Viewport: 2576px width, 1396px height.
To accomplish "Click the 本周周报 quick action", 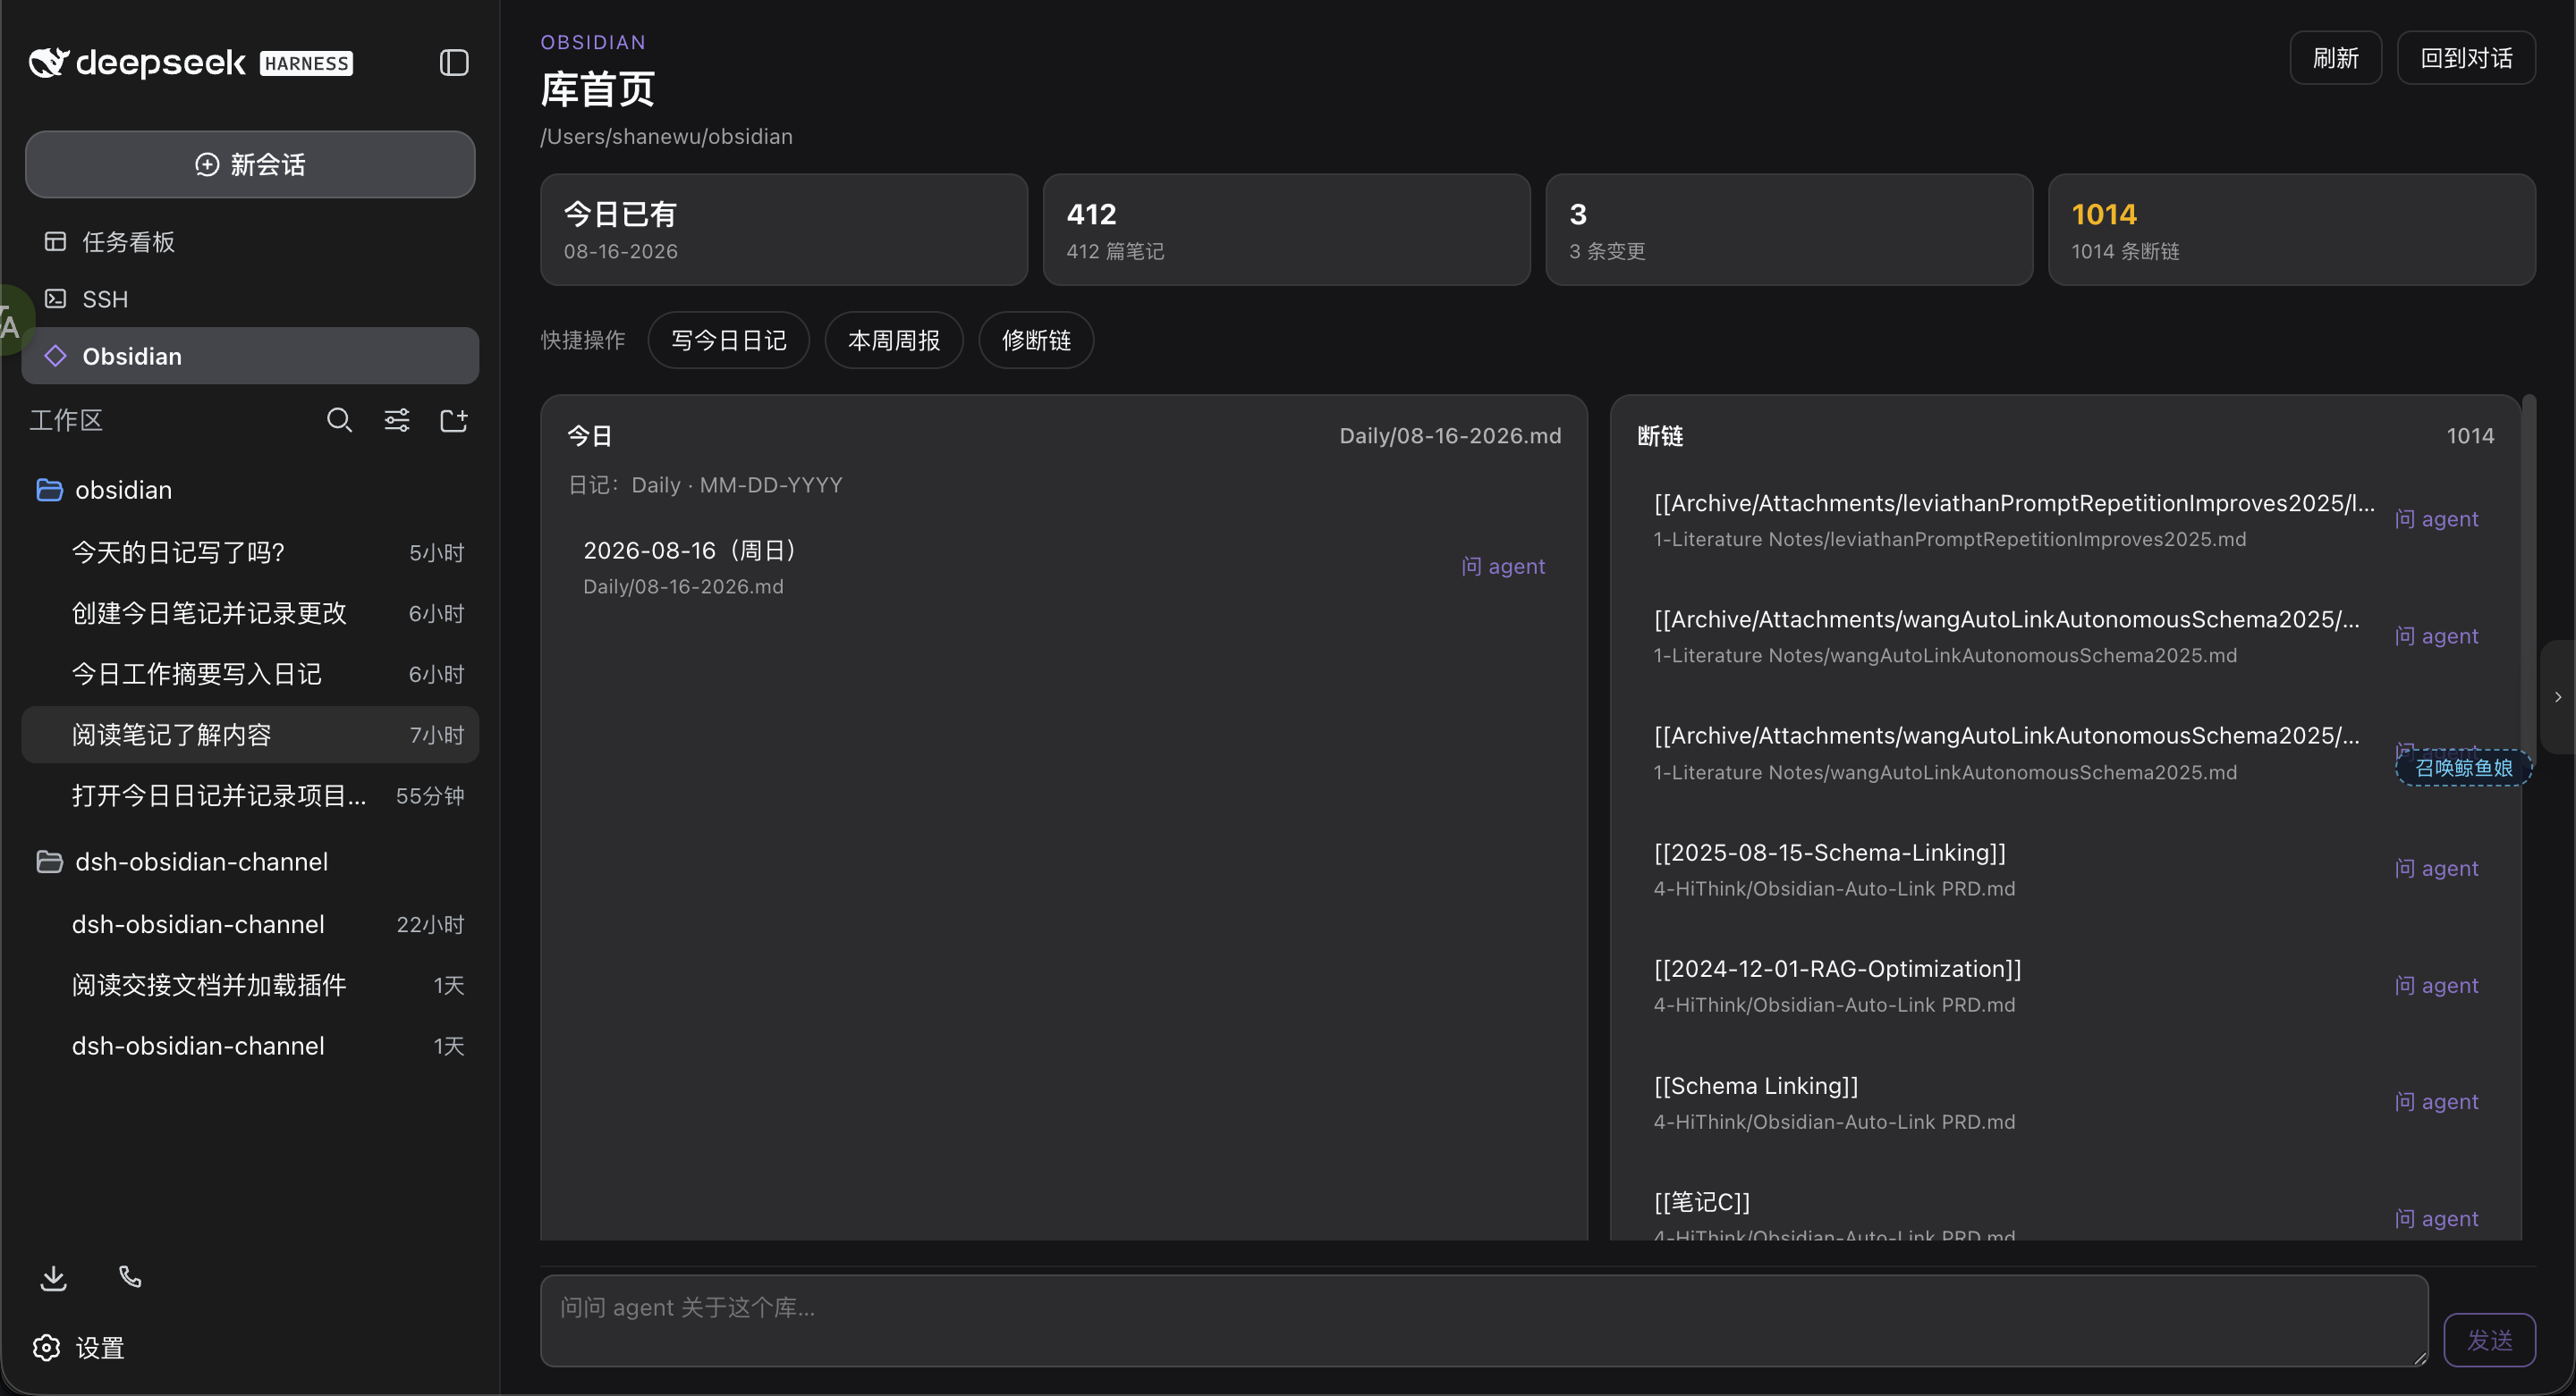I will (893, 341).
